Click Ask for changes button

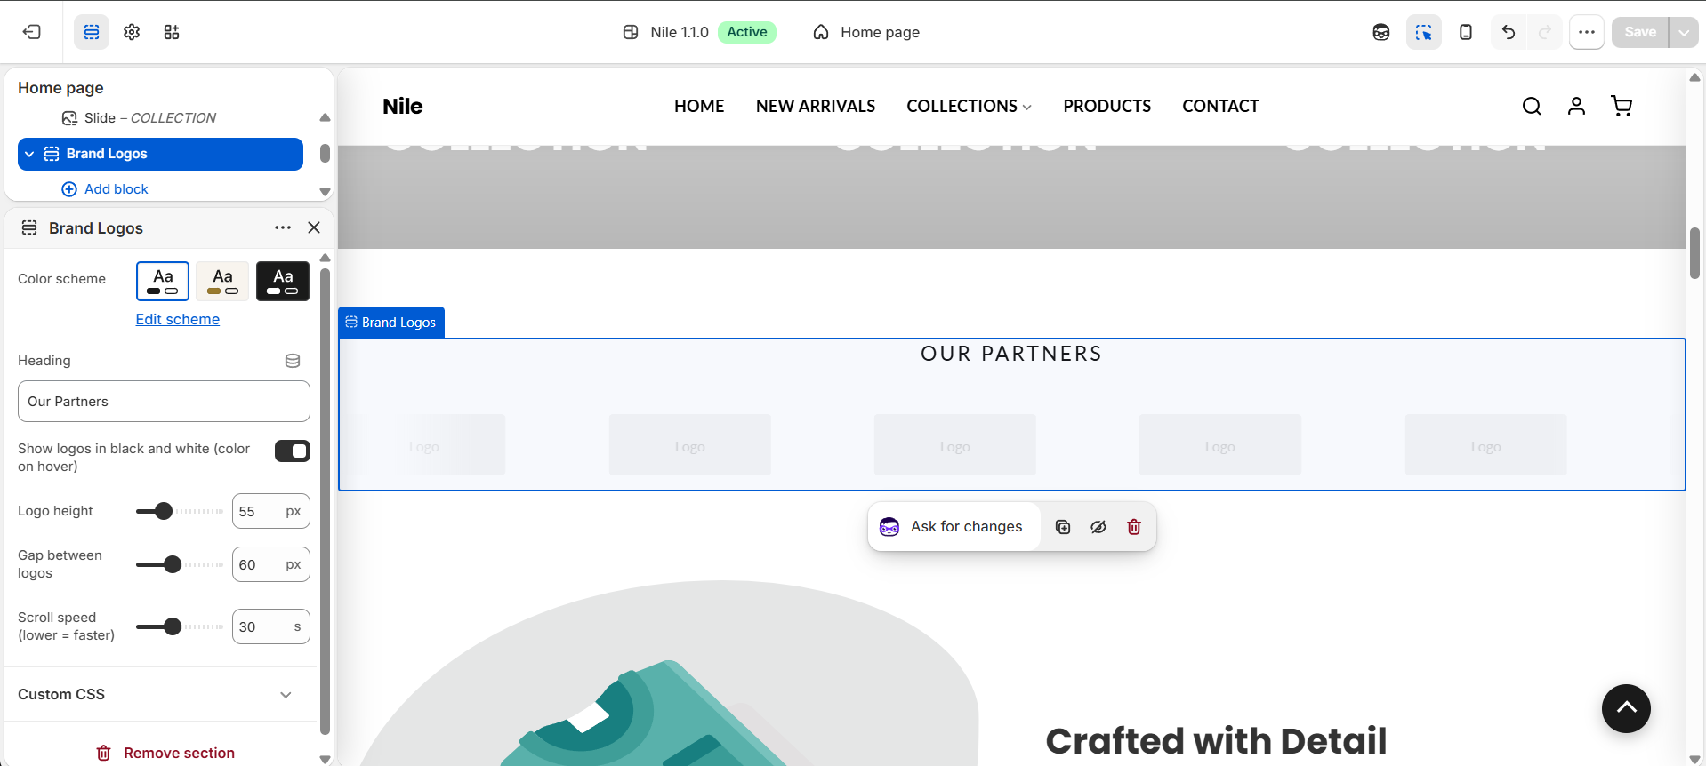coord(954,527)
